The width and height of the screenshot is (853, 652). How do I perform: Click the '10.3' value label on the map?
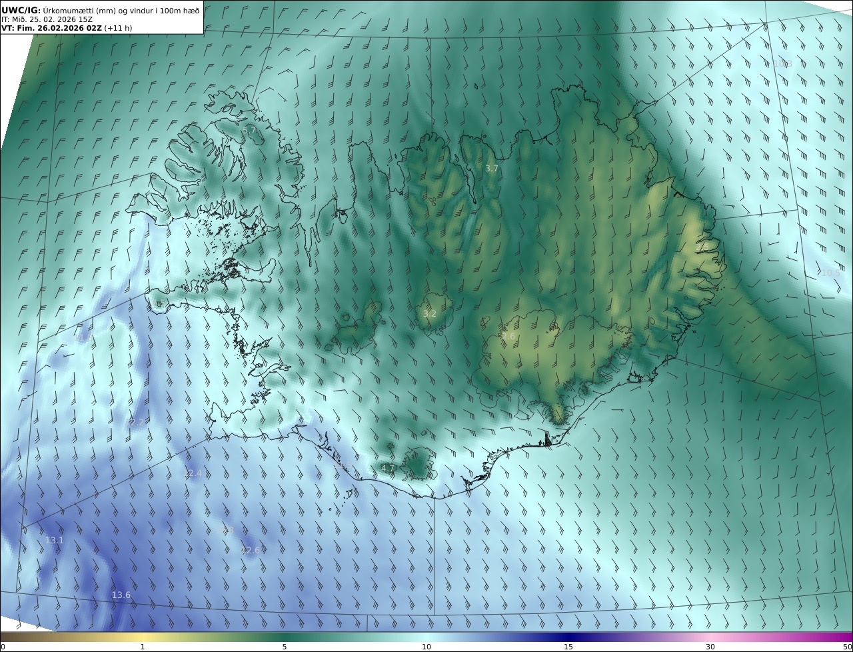[x=783, y=63]
